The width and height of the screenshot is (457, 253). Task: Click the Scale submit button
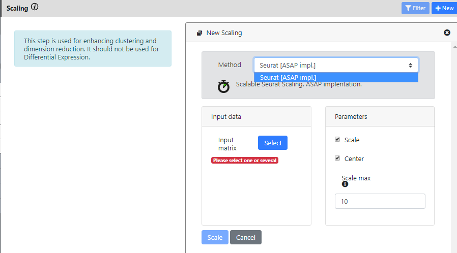point(215,237)
